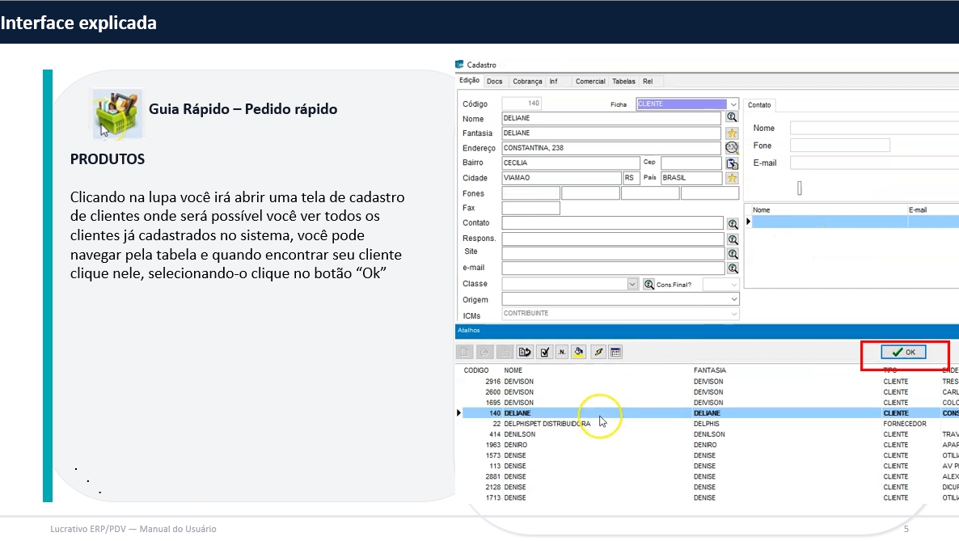Click the magnifier icon beside the Nome field
The height and width of the screenshot is (541, 959).
732,117
